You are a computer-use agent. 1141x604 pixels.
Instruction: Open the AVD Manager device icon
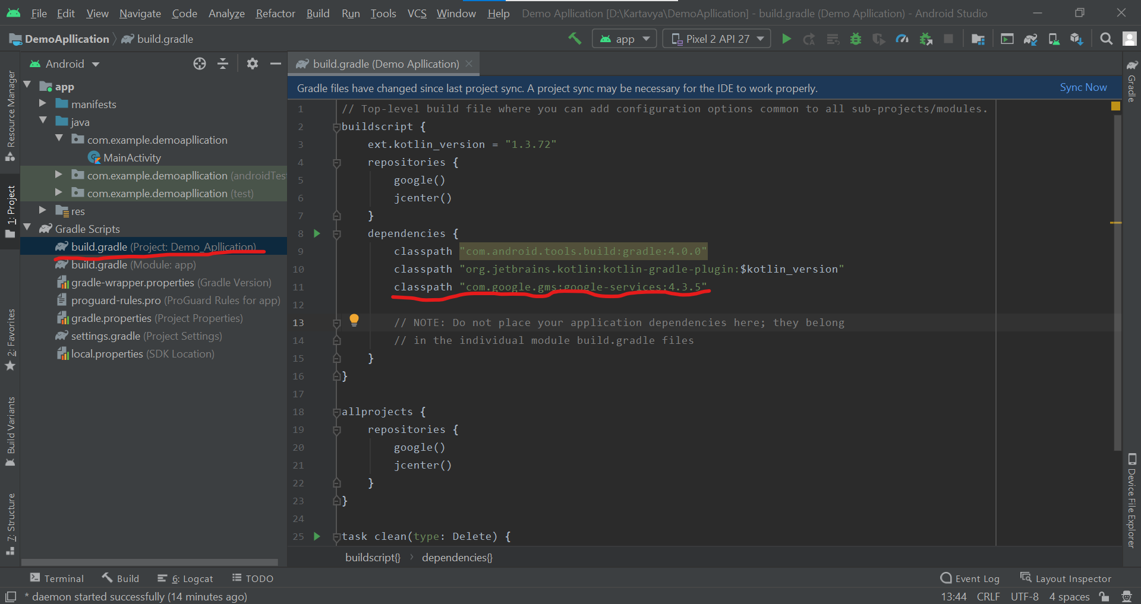[x=1054, y=39]
